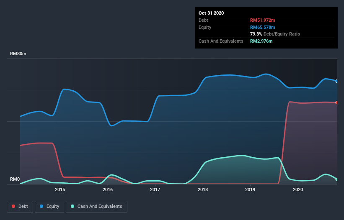Click the Equity row label in tooltip
This screenshot has height=220, width=344.
point(205,27)
